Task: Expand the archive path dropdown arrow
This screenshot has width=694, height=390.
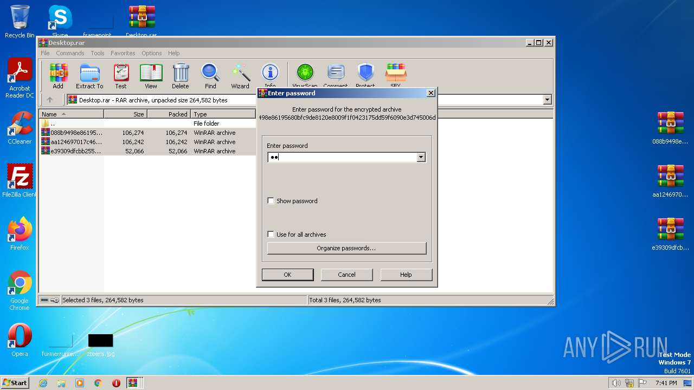Action: click(x=547, y=100)
